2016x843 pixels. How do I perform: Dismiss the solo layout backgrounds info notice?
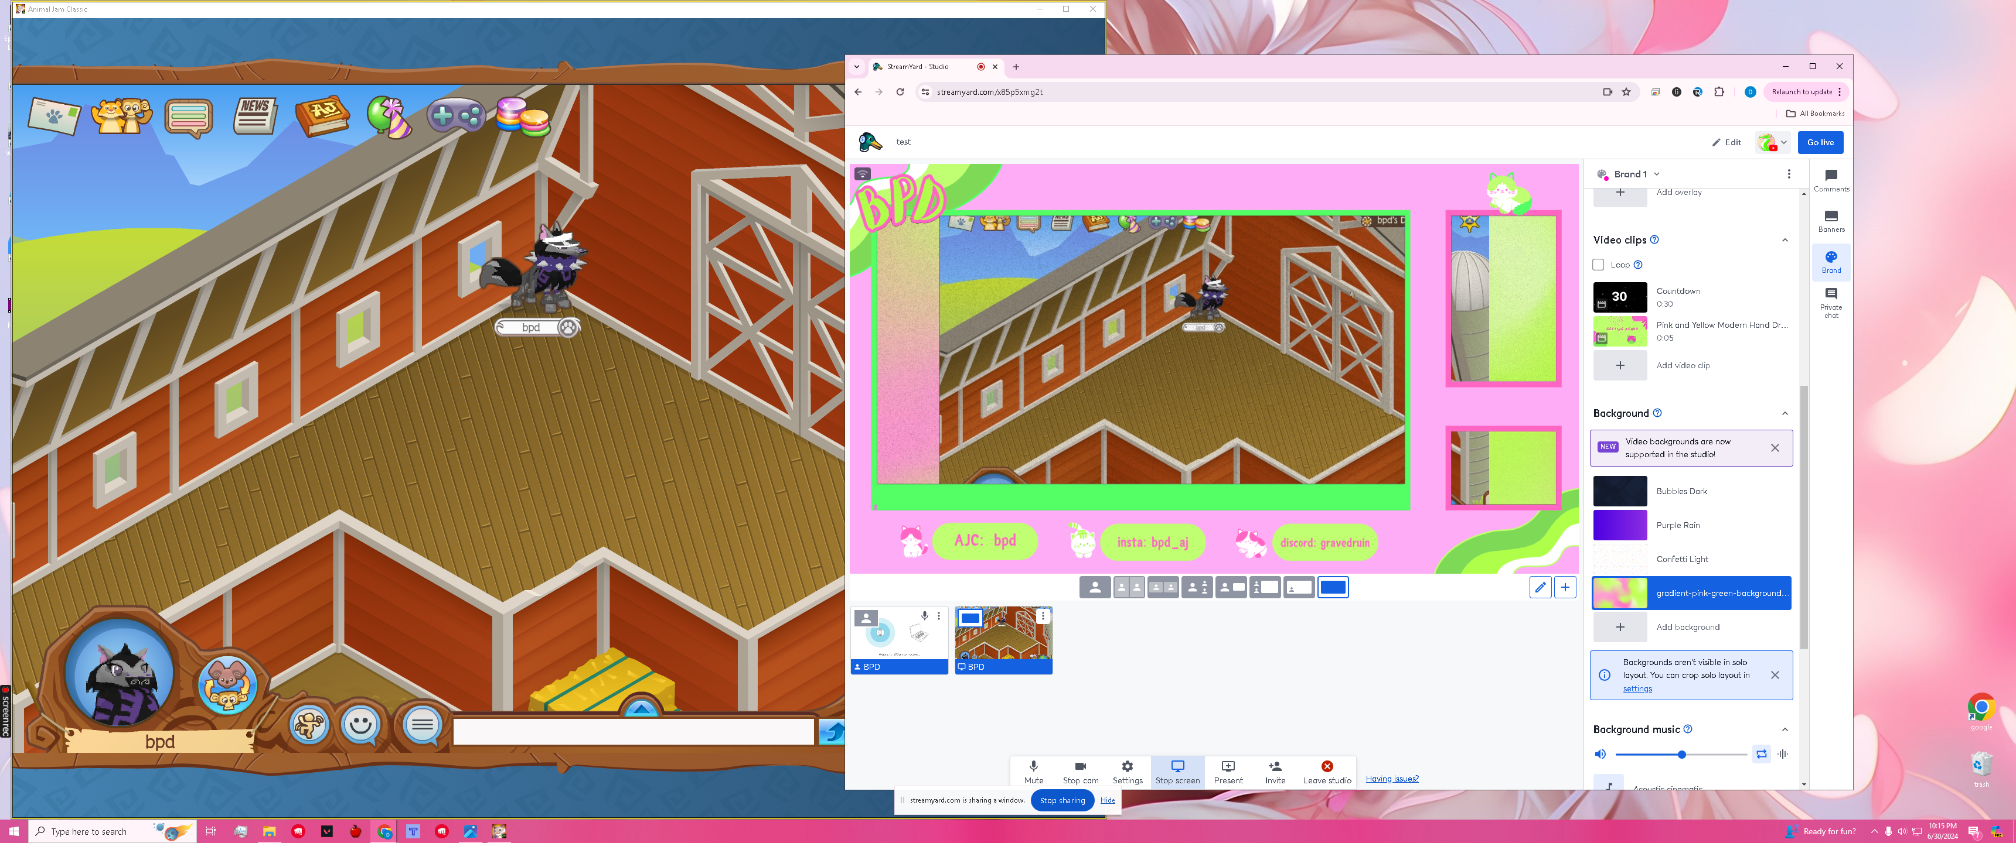click(1775, 675)
